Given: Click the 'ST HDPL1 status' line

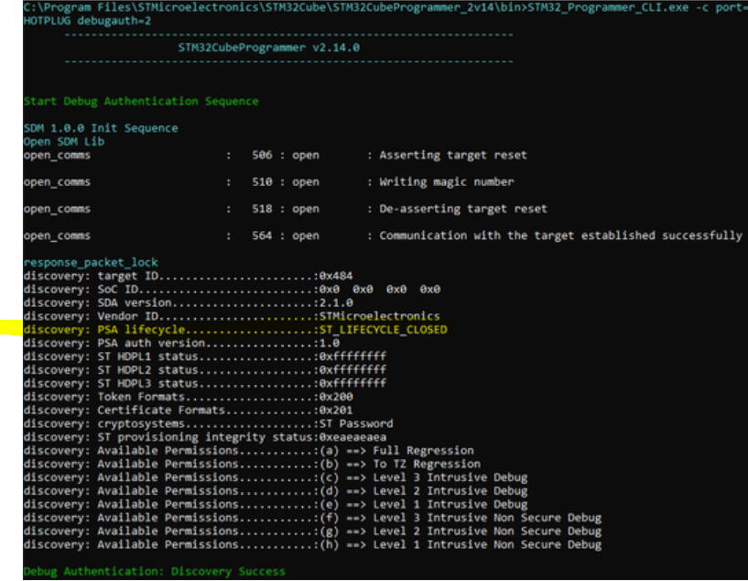Looking at the screenshot, I should point(205,356).
